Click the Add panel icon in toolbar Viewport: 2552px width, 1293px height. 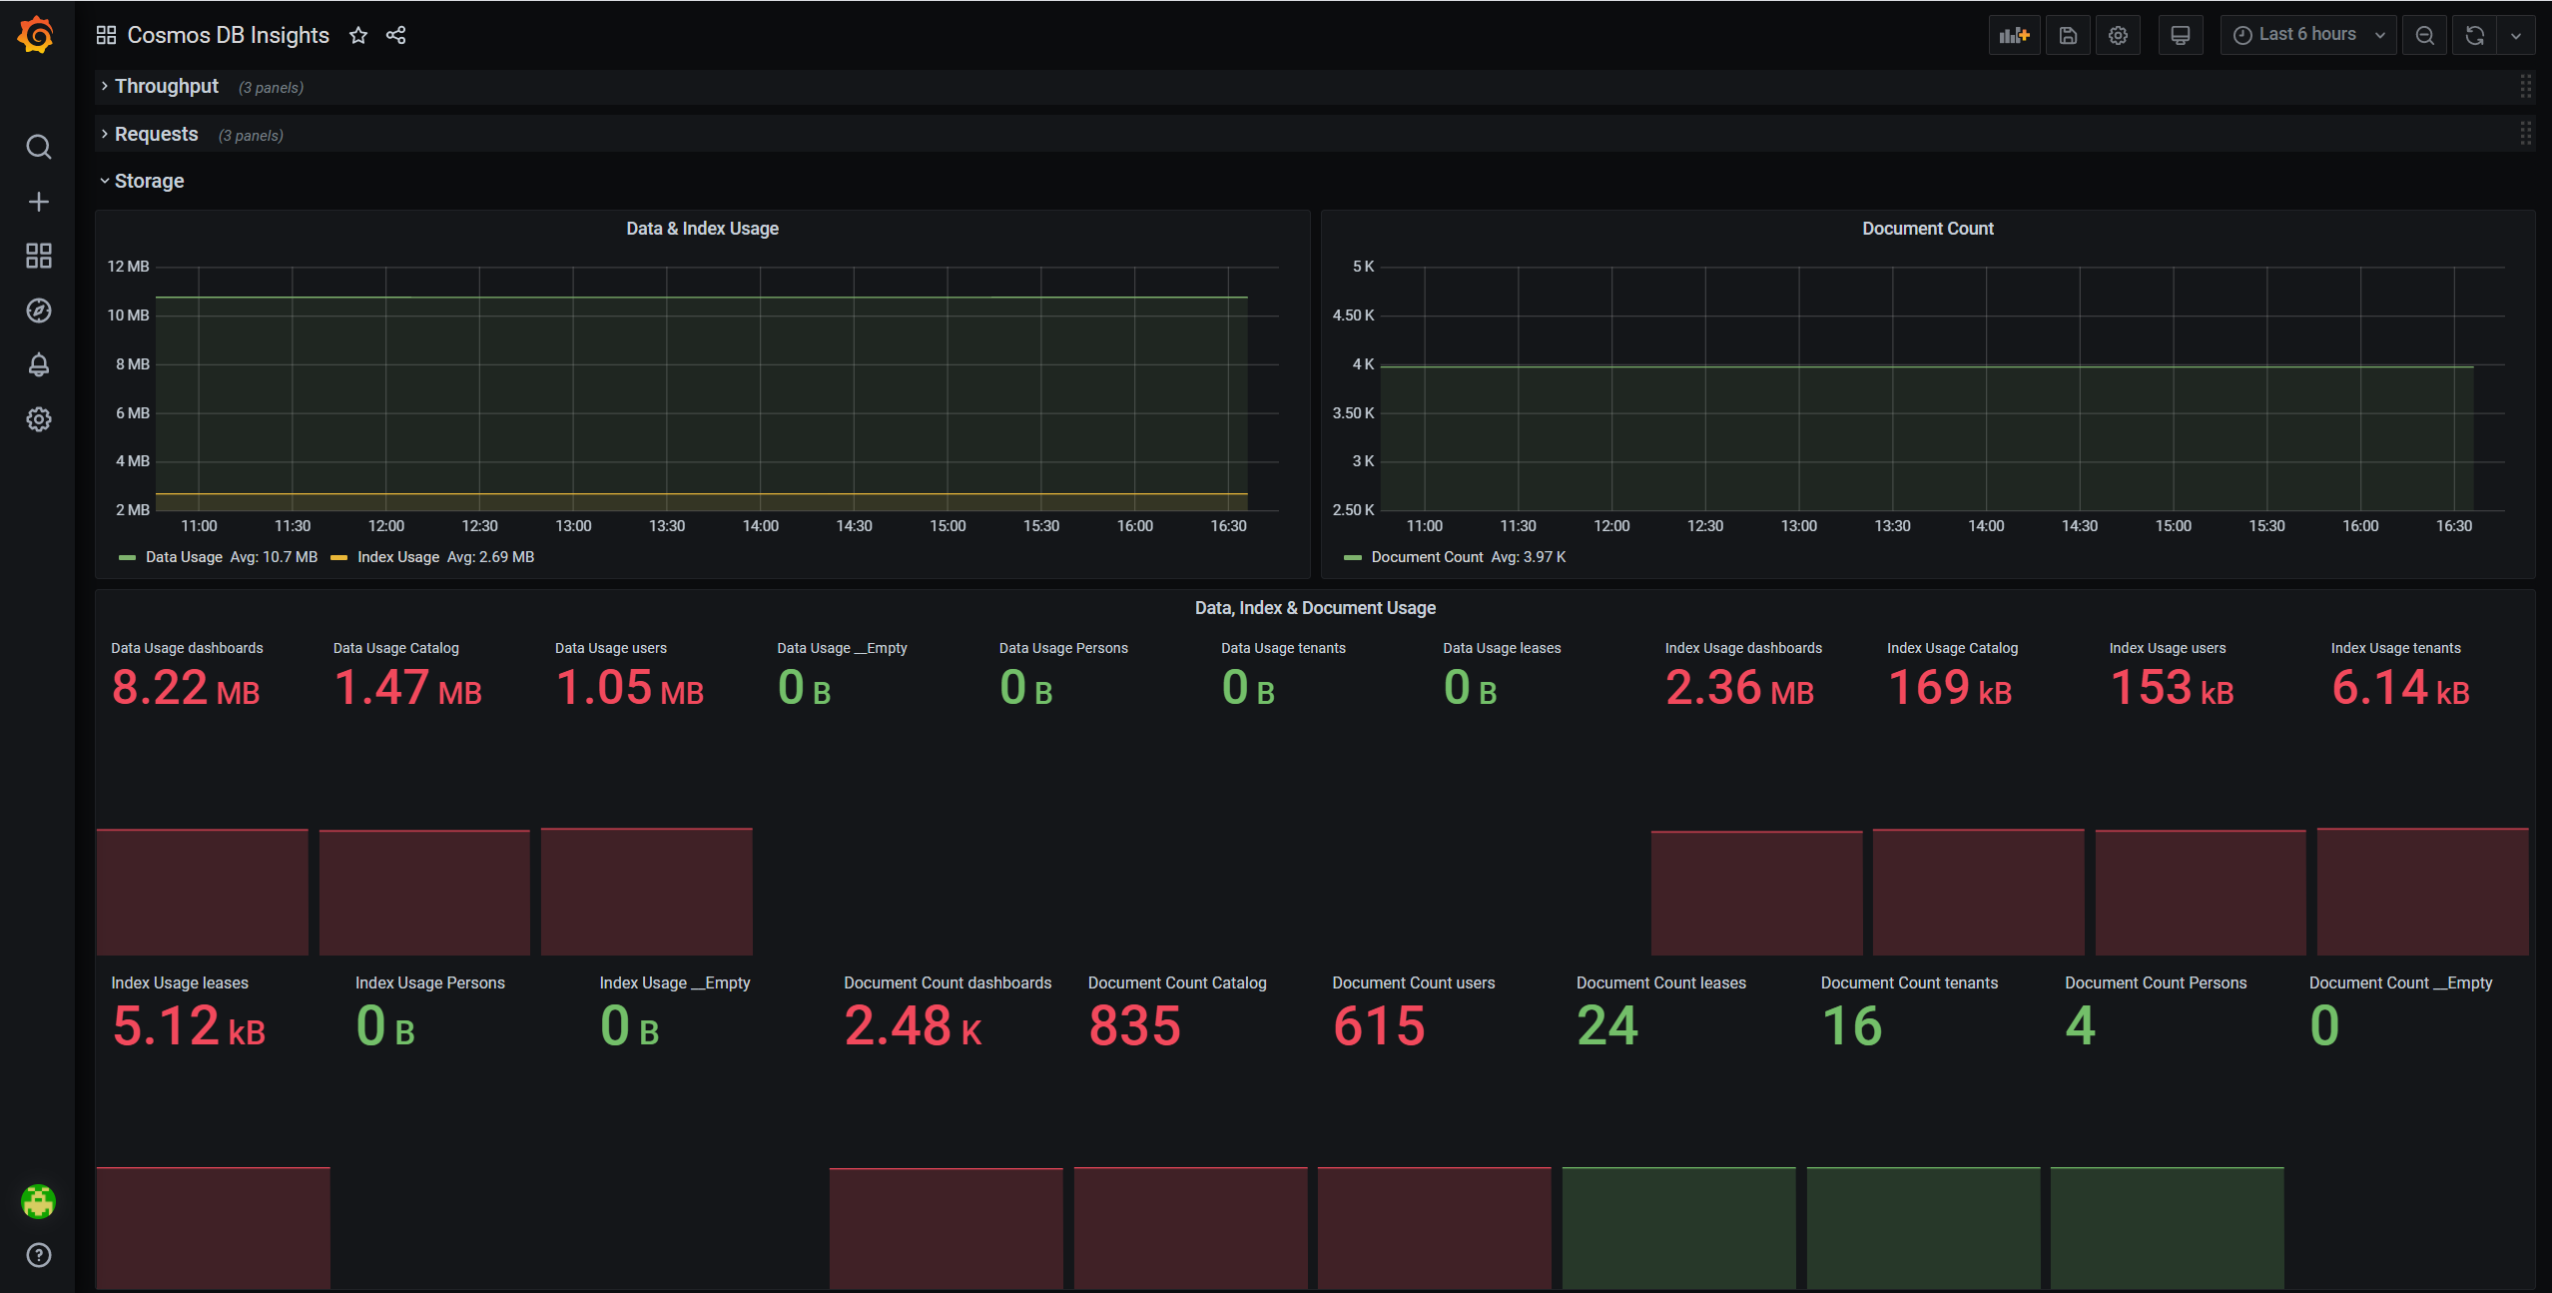click(2014, 36)
